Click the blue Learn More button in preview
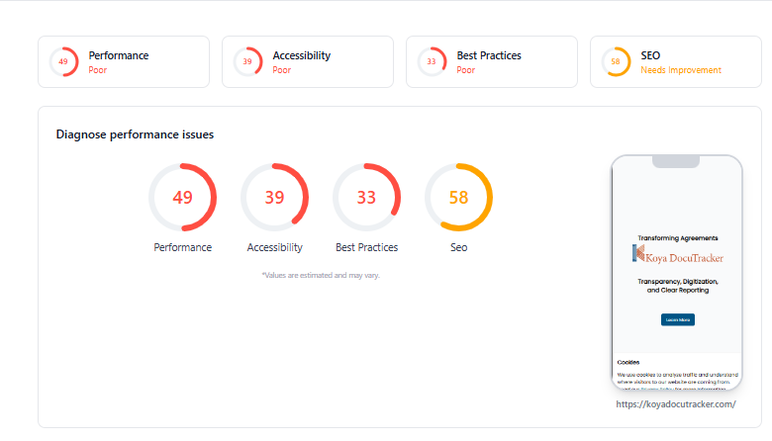 pos(678,319)
